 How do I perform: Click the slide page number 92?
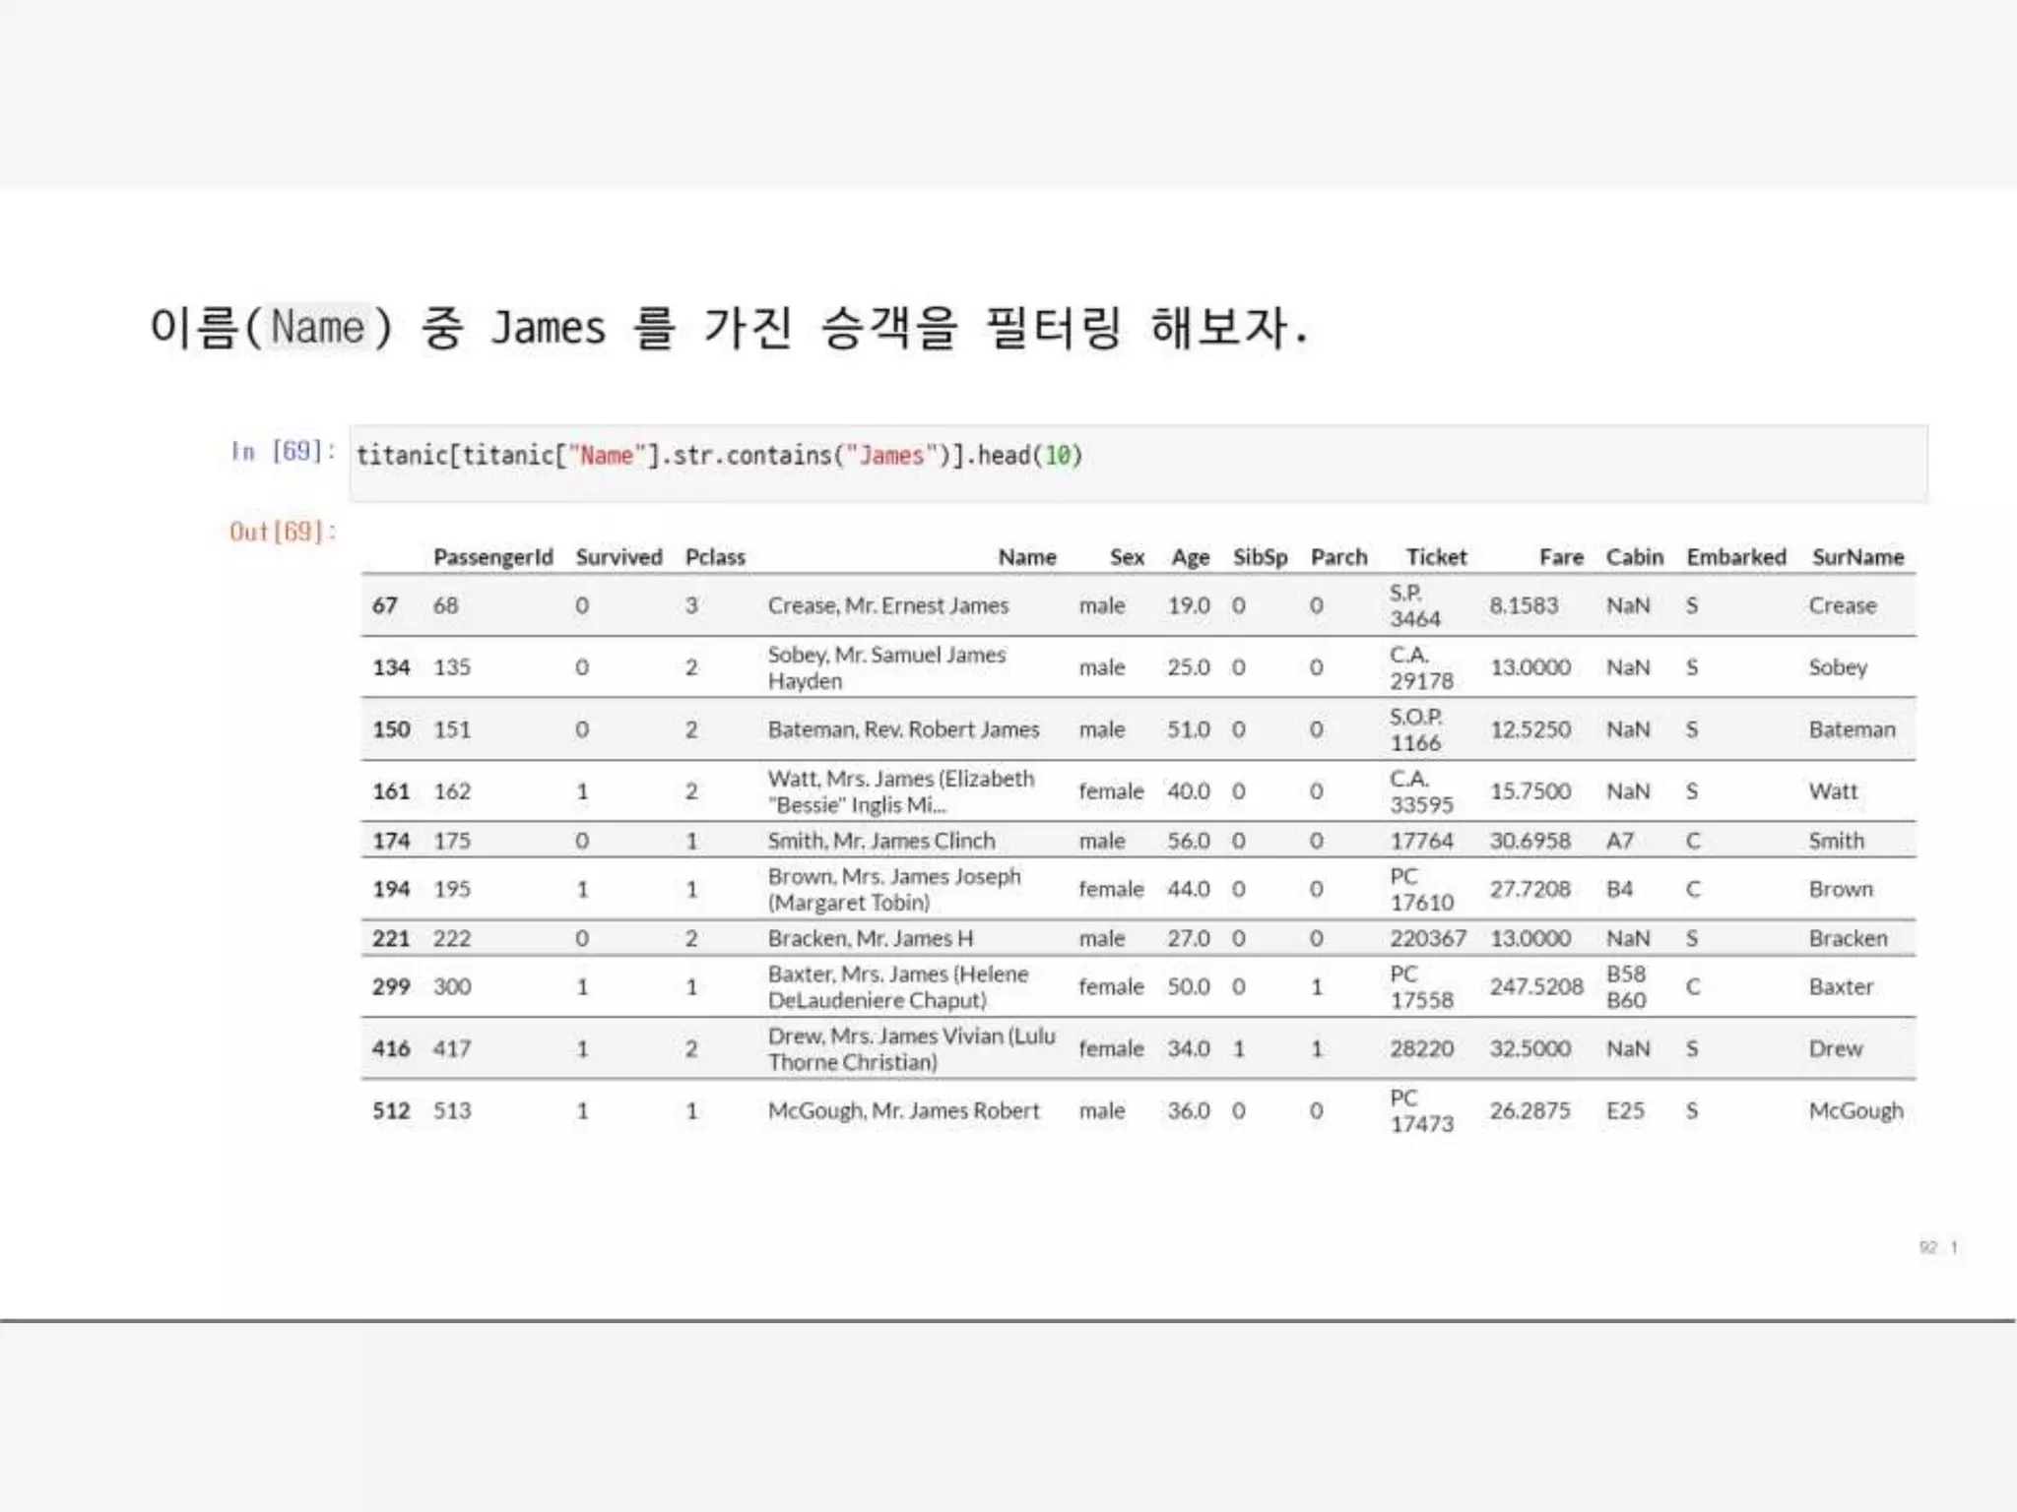[x=1927, y=1247]
